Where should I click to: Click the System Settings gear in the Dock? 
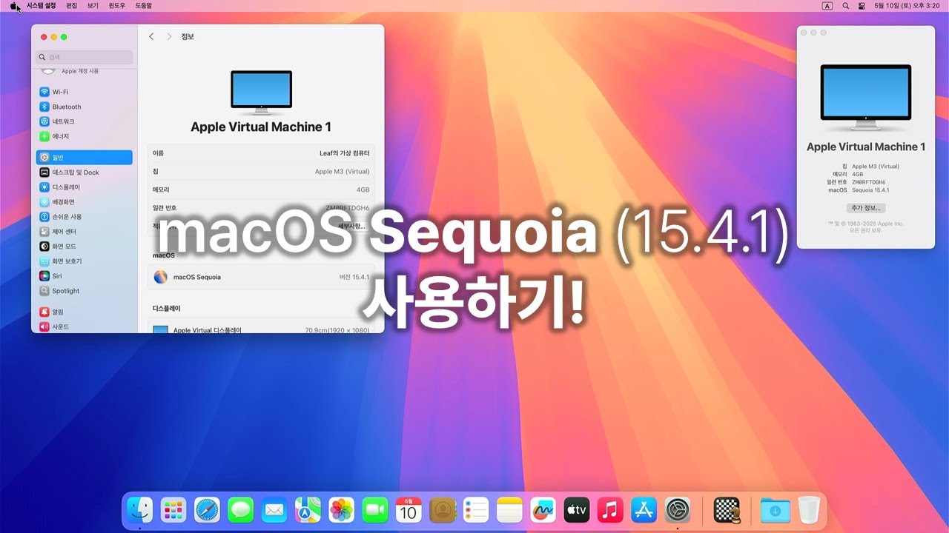[678, 510]
